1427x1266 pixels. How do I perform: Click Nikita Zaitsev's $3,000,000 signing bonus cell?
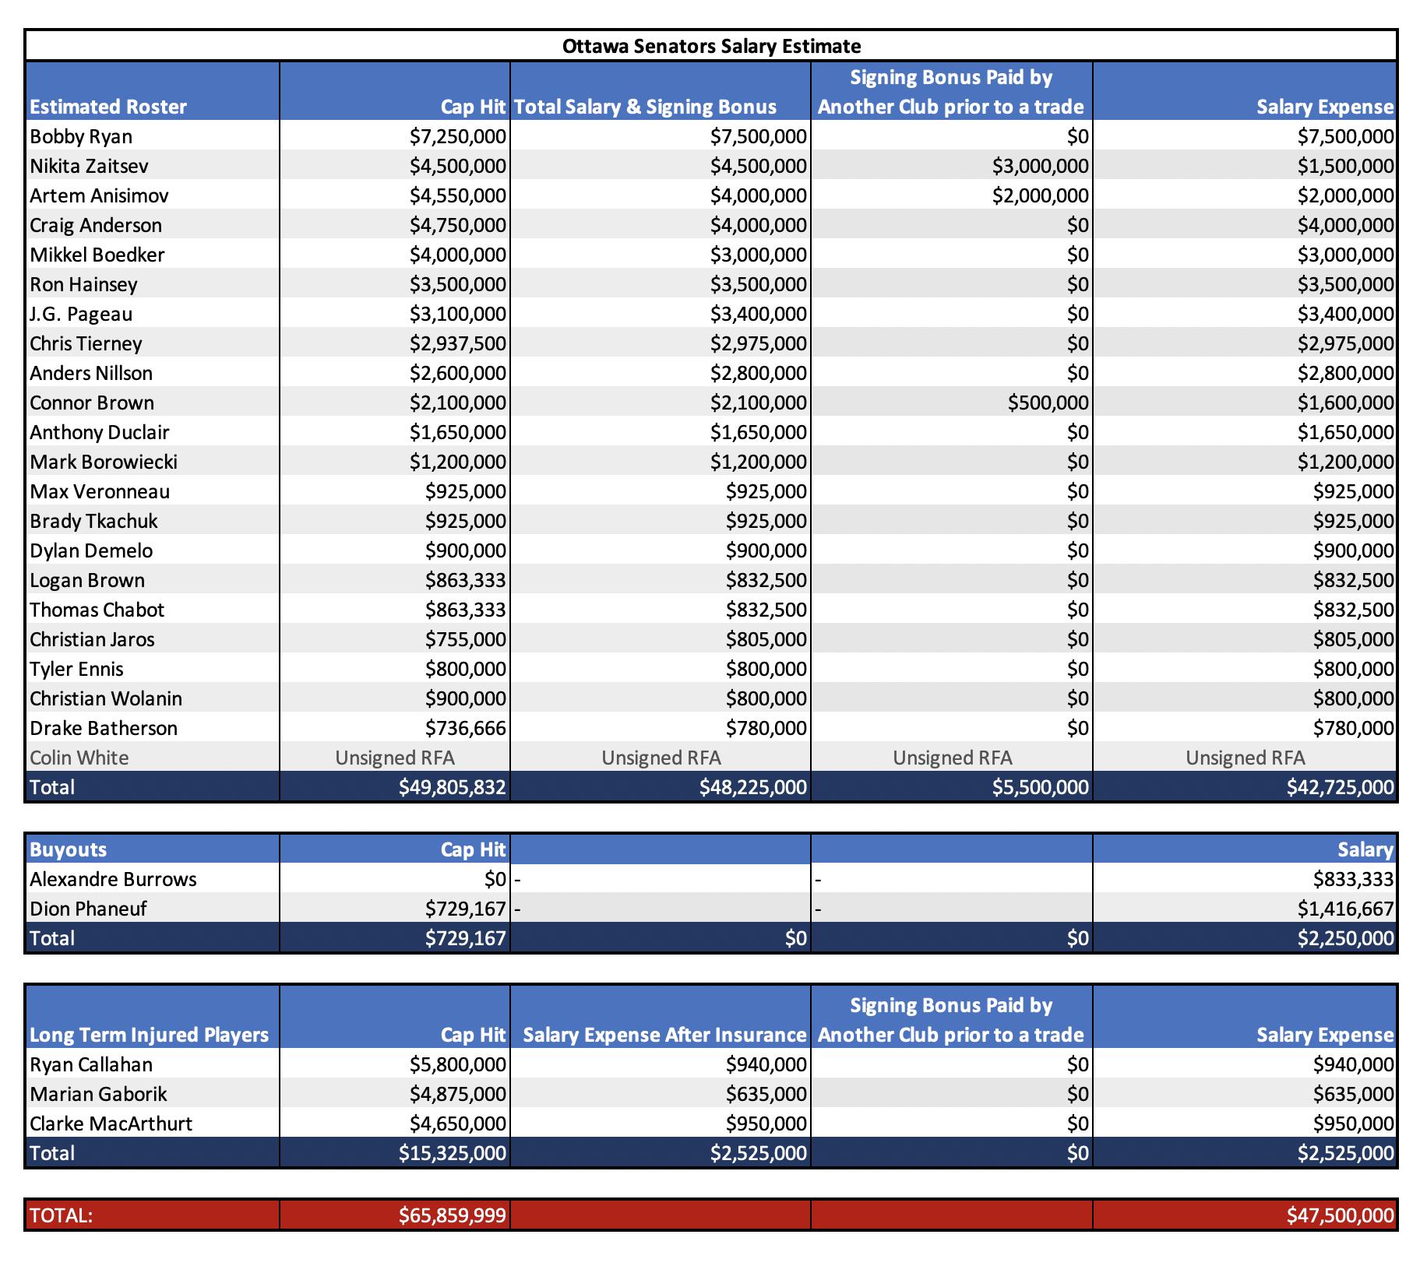tap(952, 166)
